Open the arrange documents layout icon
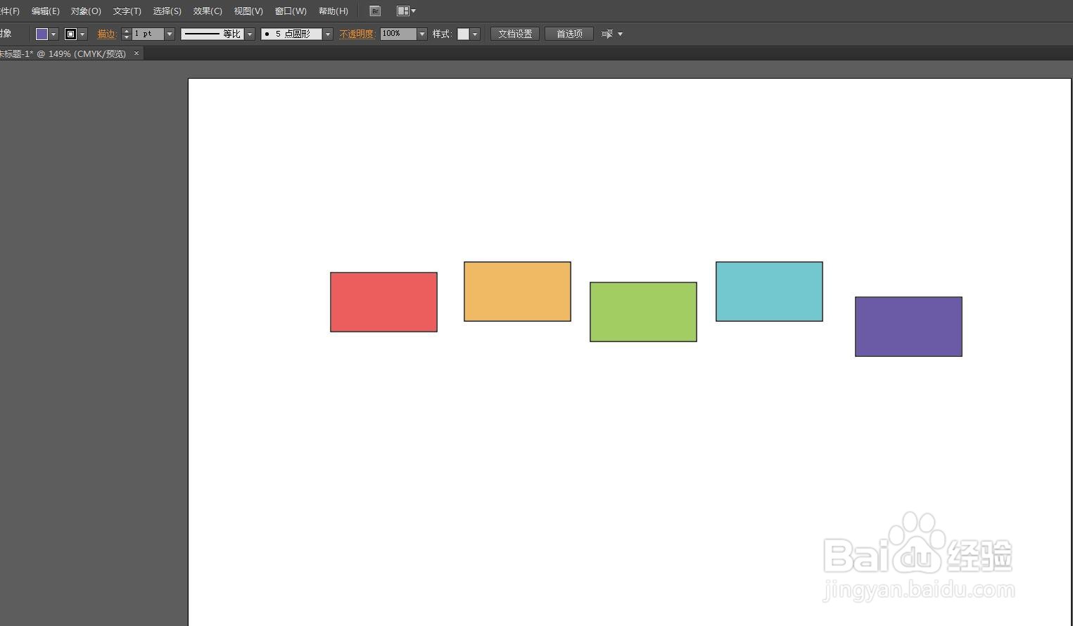The image size is (1073, 626). click(402, 11)
